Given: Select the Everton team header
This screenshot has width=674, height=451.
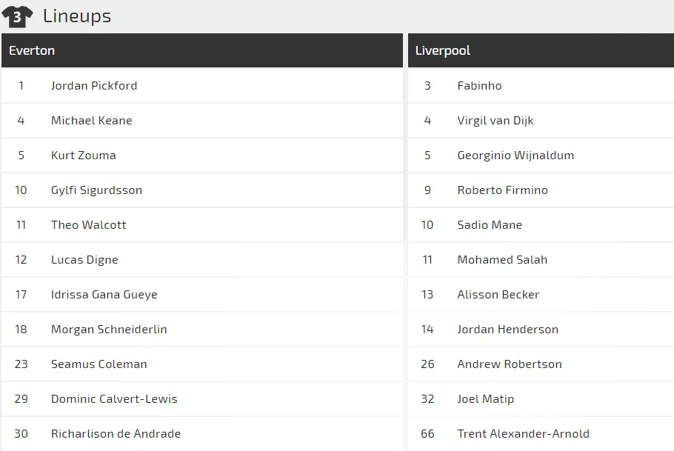Looking at the screenshot, I should point(32,50).
